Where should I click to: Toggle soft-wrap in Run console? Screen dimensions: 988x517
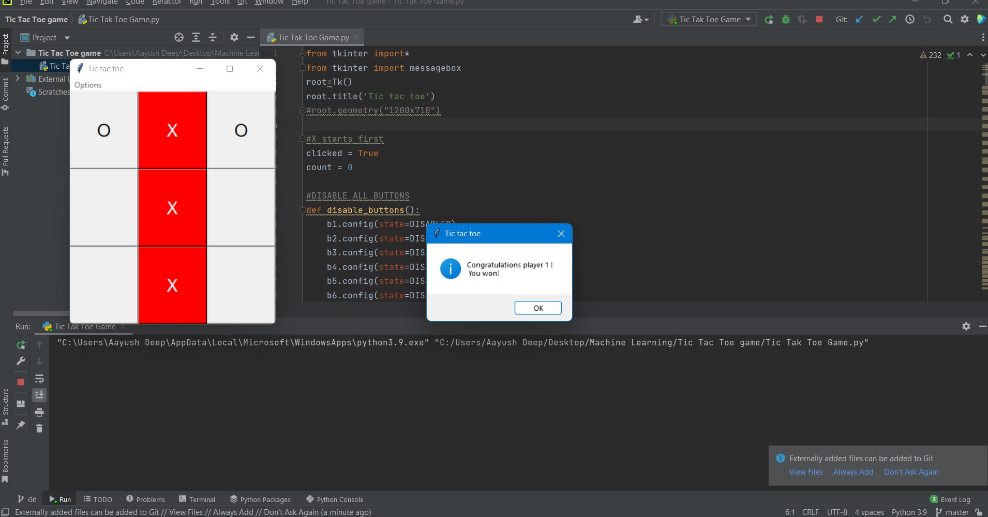39,378
